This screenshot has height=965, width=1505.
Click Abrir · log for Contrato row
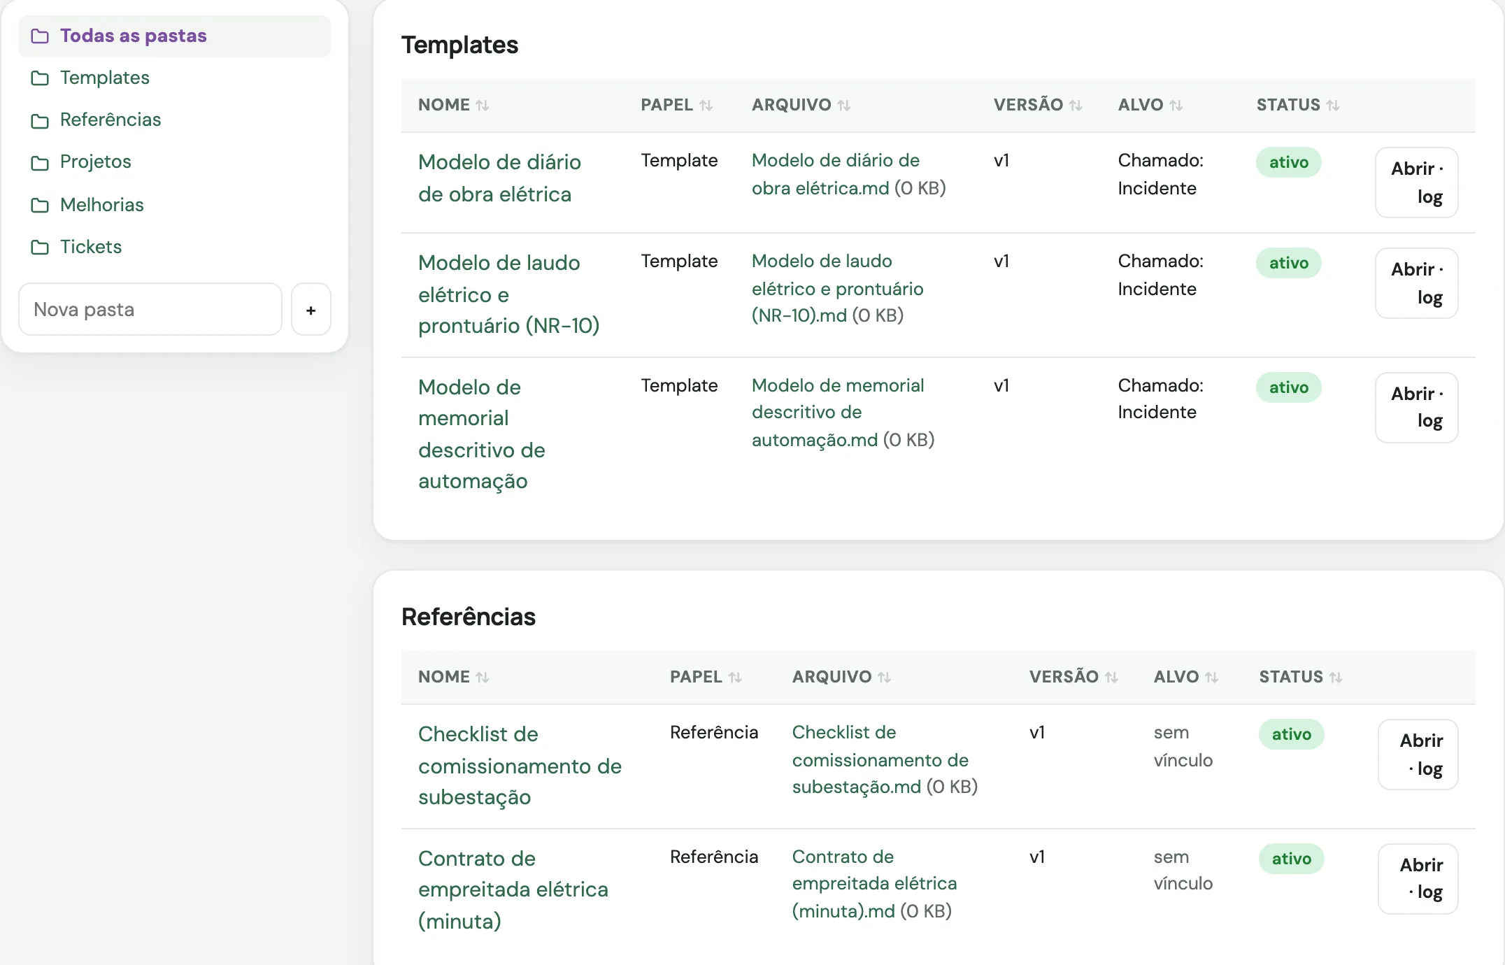click(1418, 879)
